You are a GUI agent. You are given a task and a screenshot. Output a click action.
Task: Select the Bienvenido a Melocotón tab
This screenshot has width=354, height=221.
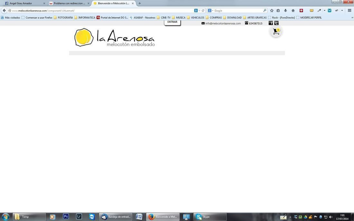tap(114, 4)
